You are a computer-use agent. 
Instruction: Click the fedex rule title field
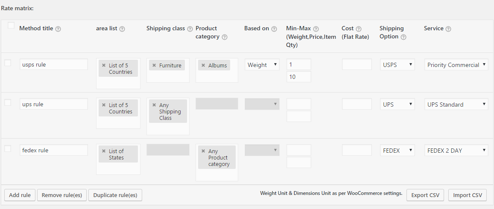pyautogui.click(x=53, y=150)
